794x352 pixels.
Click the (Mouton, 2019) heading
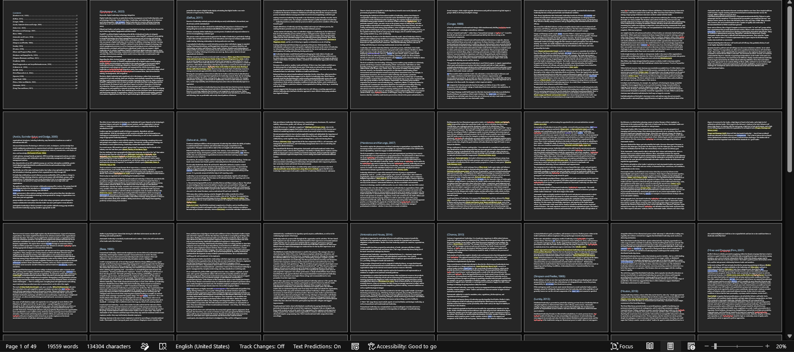click(x=629, y=291)
